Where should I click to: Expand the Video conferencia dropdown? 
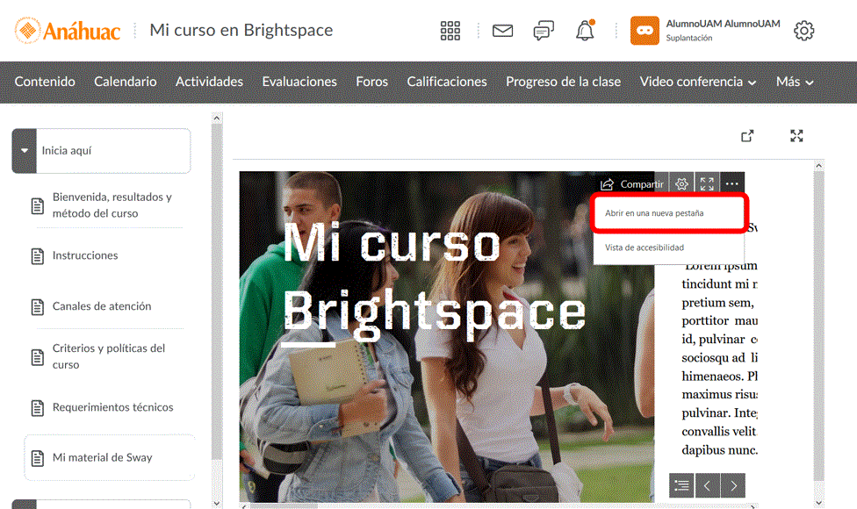697,82
